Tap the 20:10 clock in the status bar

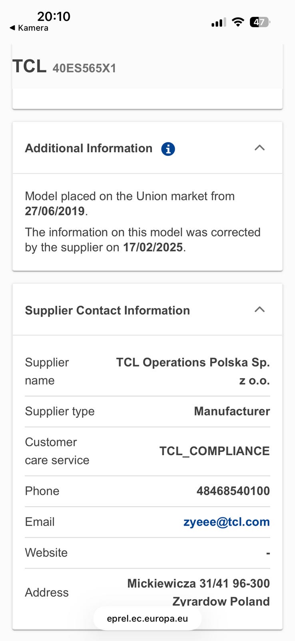[x=54, y=16]
